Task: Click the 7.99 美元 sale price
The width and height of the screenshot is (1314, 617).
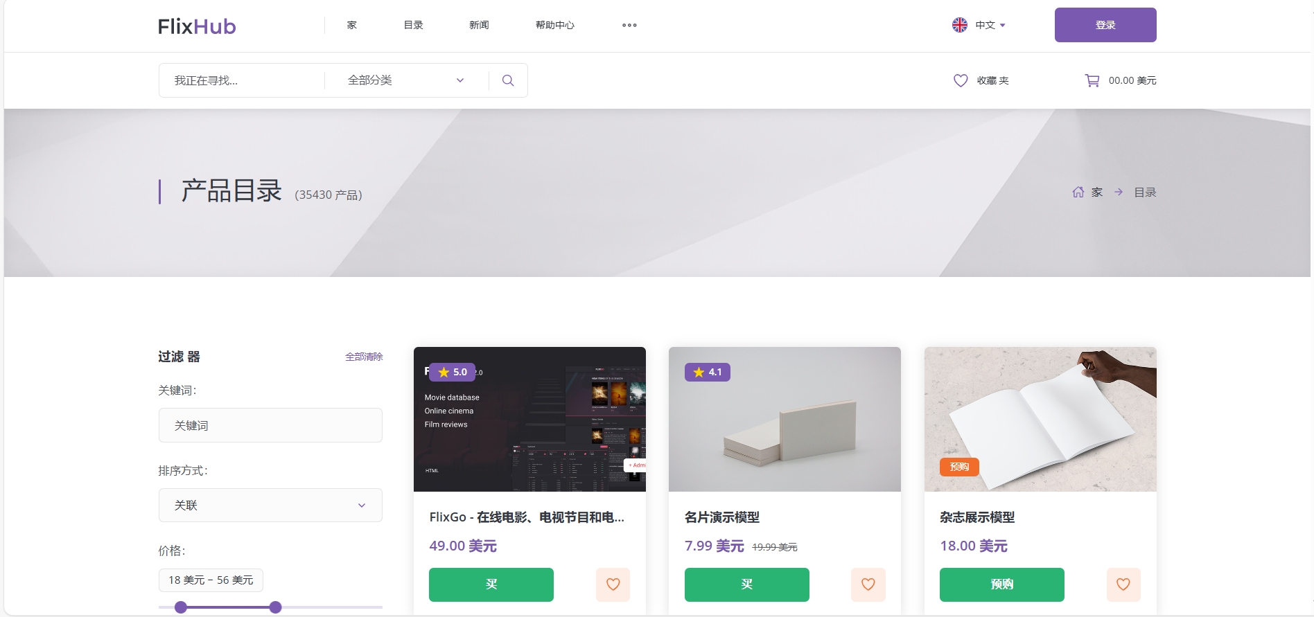Action: pyautogui.click(x=714, y=546)
